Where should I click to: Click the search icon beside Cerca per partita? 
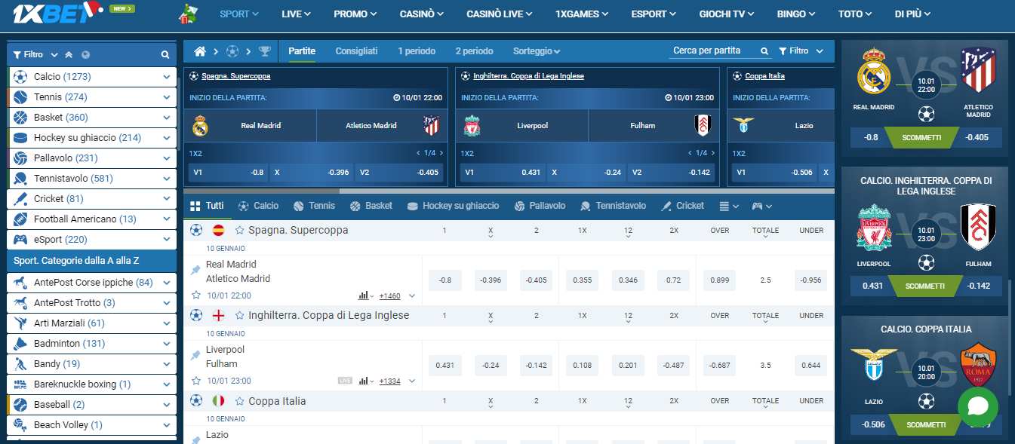764,51
